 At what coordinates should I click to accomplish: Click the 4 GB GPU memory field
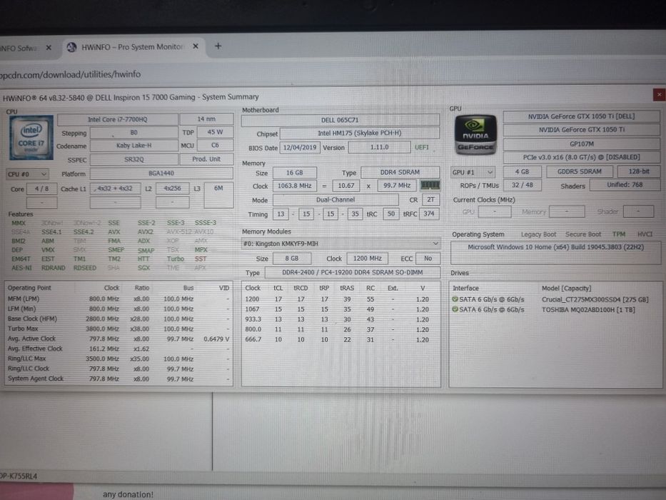click(x=522, y=171)
